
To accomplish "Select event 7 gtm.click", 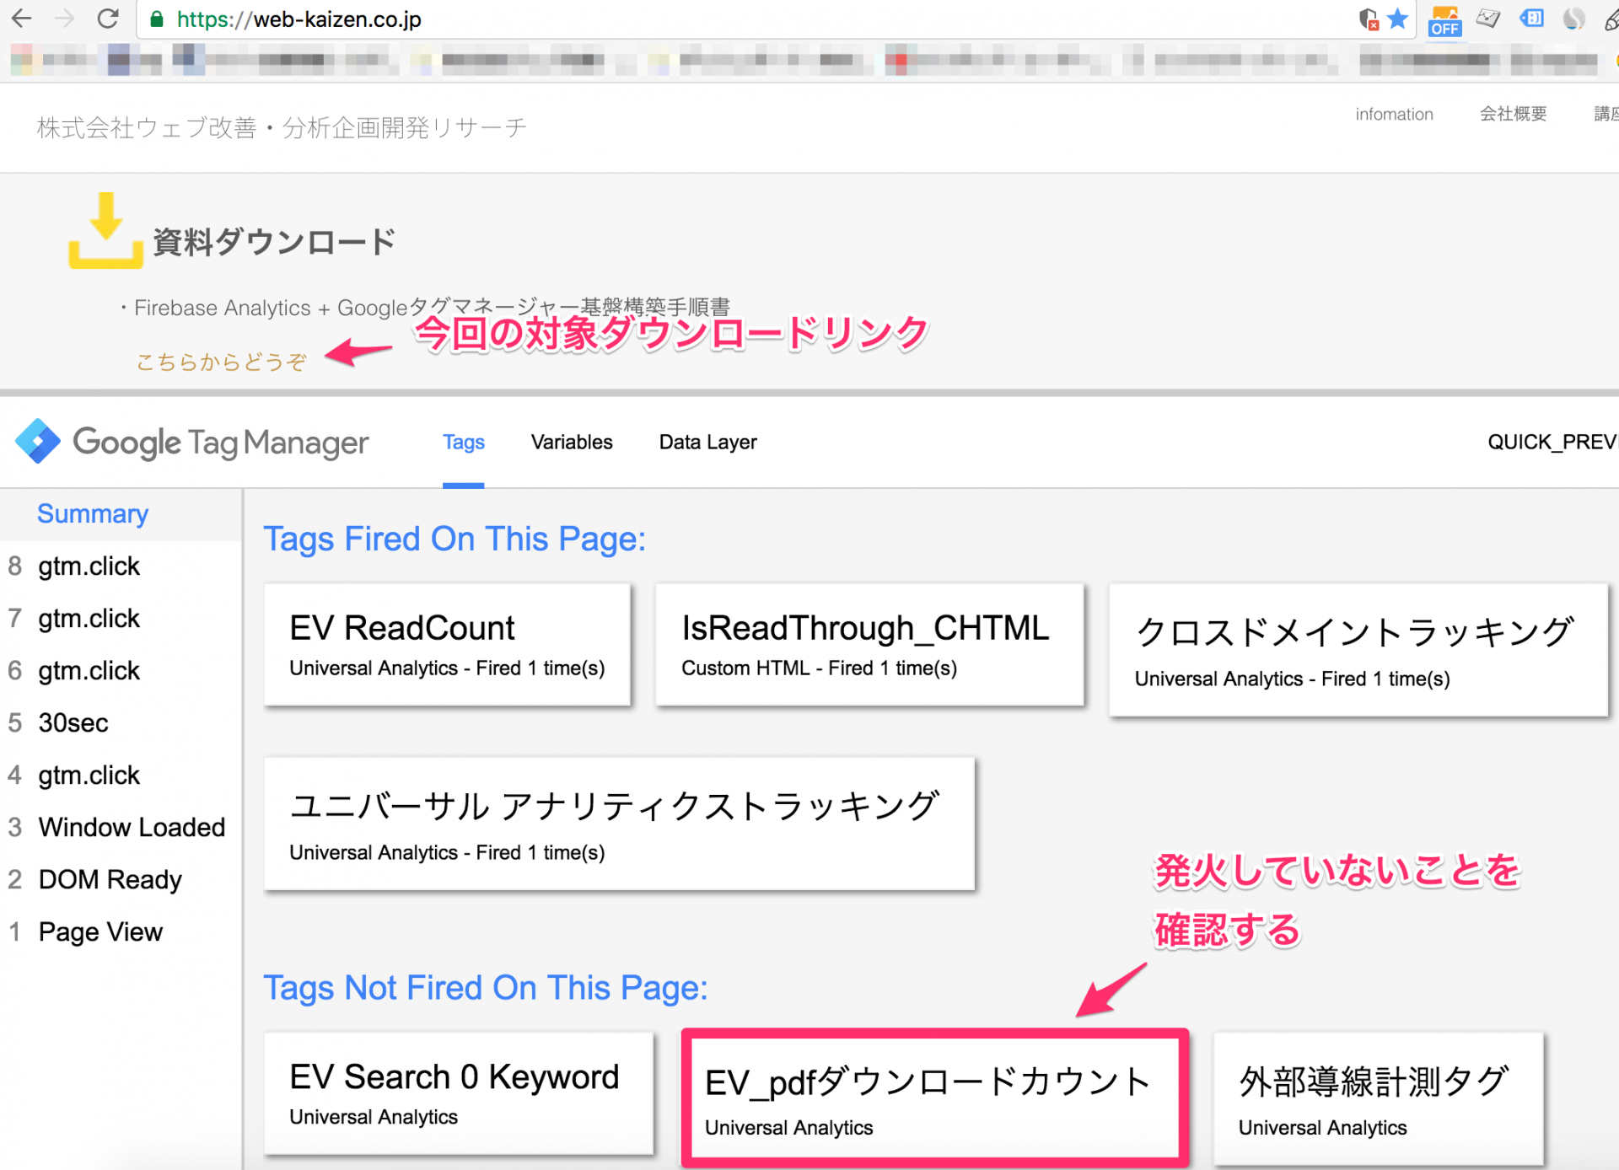I will (x=121, y=618).
